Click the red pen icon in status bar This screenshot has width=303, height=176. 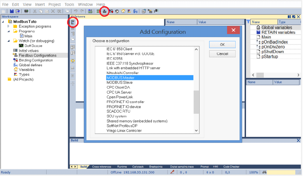point(172,172)
